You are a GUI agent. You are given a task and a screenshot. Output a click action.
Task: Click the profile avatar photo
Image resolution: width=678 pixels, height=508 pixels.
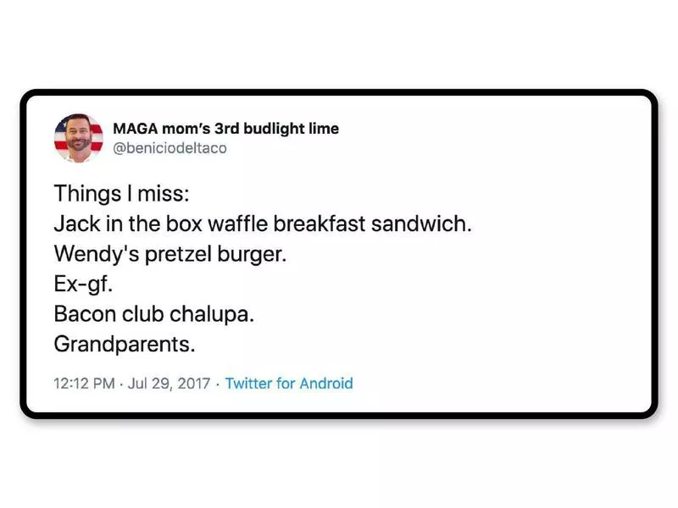[x=78, y=138]
